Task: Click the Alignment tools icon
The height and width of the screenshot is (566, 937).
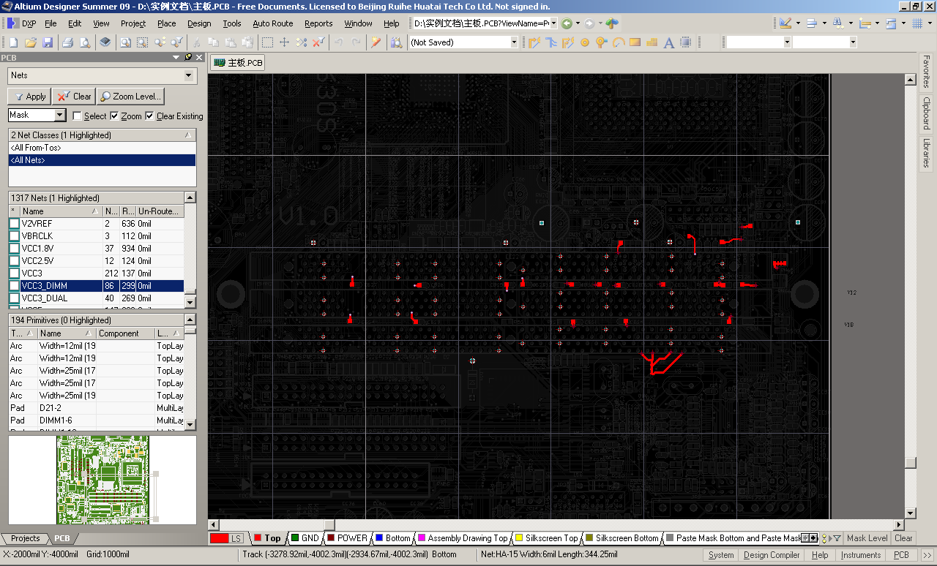Action: click(x=812, y=23)
